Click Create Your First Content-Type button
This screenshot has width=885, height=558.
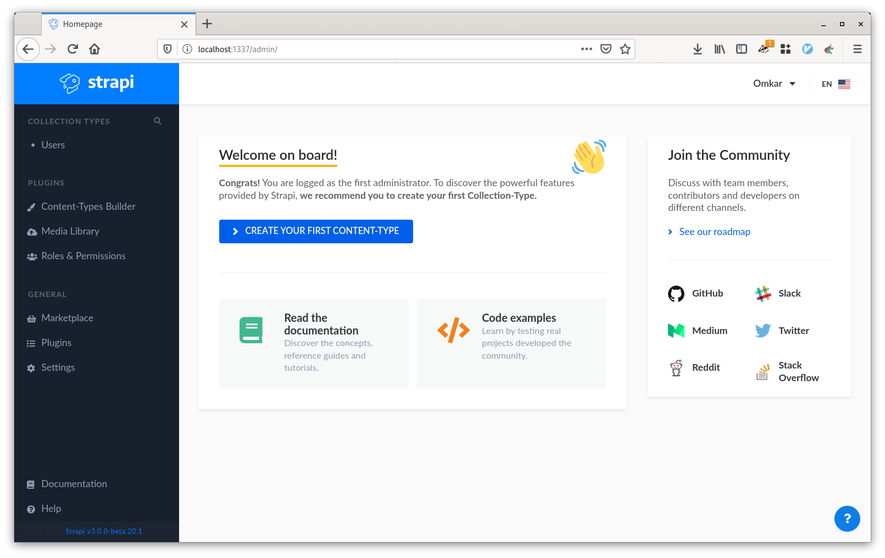(316, 231)
